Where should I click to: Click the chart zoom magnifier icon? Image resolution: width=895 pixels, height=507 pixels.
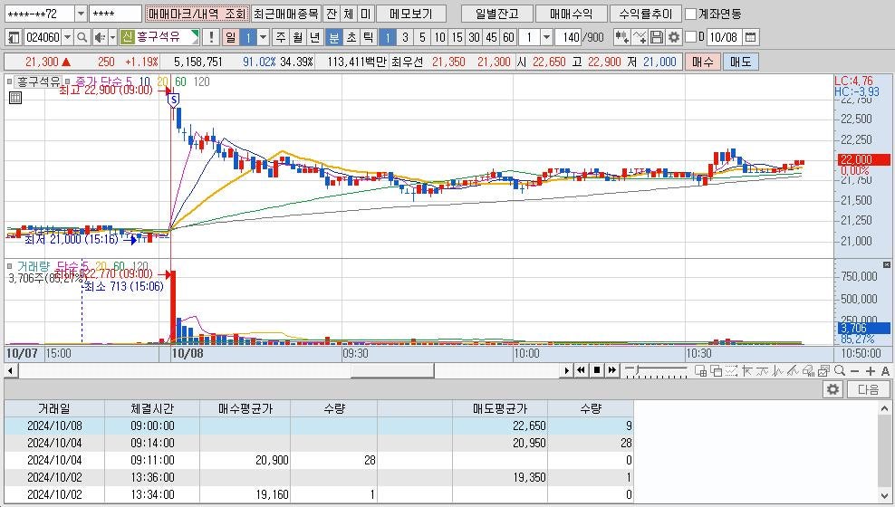click(839, 370)
